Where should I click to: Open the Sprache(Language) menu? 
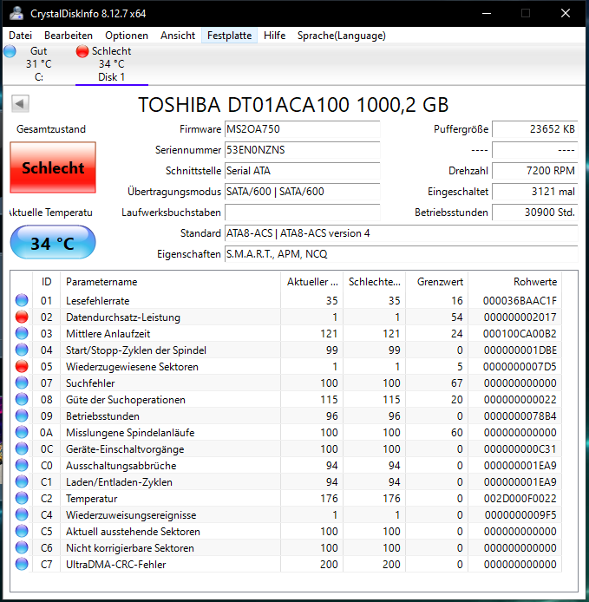point(342,36)
